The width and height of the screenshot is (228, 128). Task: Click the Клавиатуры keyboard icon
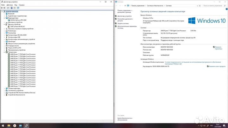pyautogui.click(x=7, y=31)
